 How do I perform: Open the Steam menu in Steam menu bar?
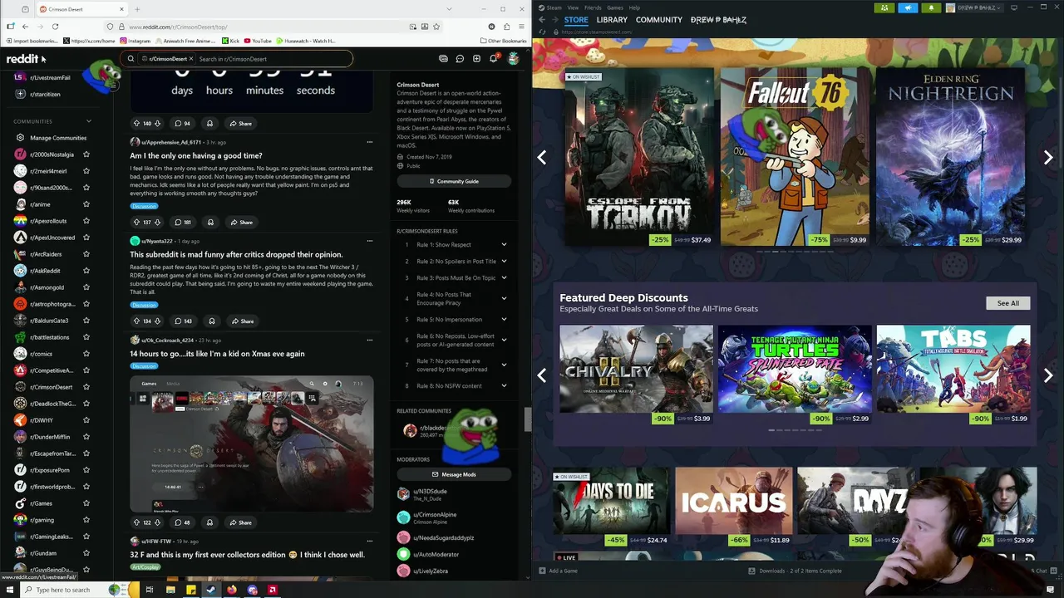coord(554,7)
